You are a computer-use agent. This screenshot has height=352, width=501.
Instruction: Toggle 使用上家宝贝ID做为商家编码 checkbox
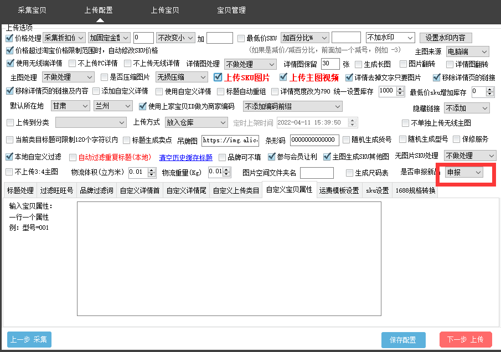click(x=143, y=106)
